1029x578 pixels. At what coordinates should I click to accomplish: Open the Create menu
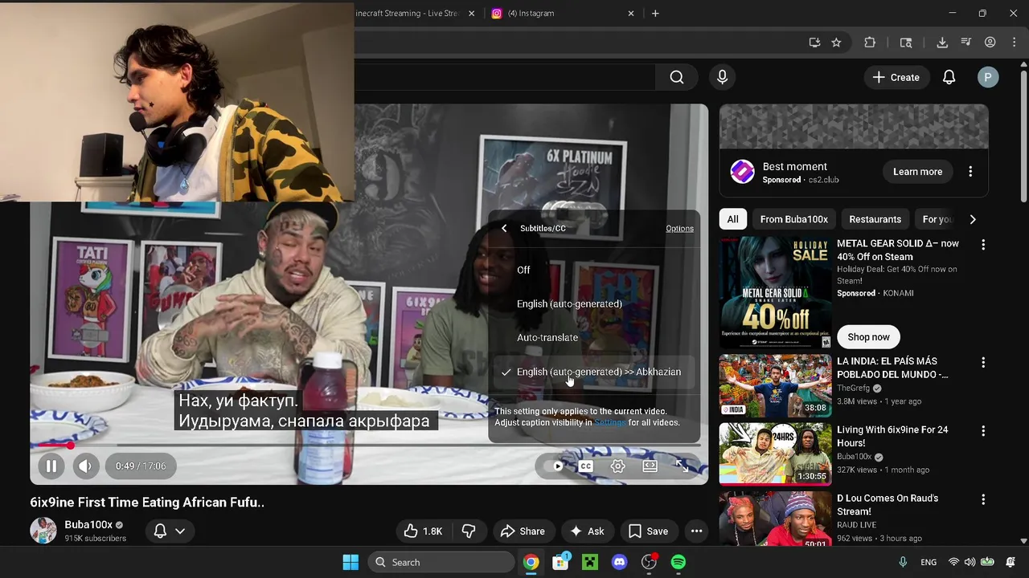896,77
